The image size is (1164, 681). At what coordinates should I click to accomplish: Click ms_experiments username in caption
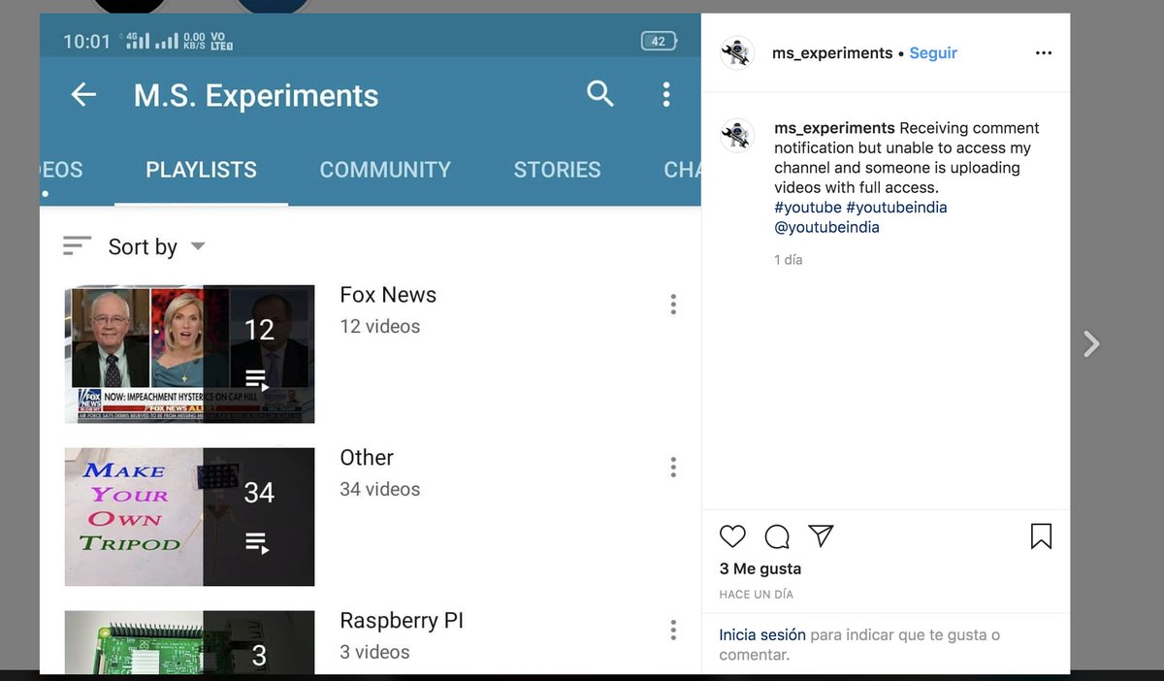click(x=834, y=128)
